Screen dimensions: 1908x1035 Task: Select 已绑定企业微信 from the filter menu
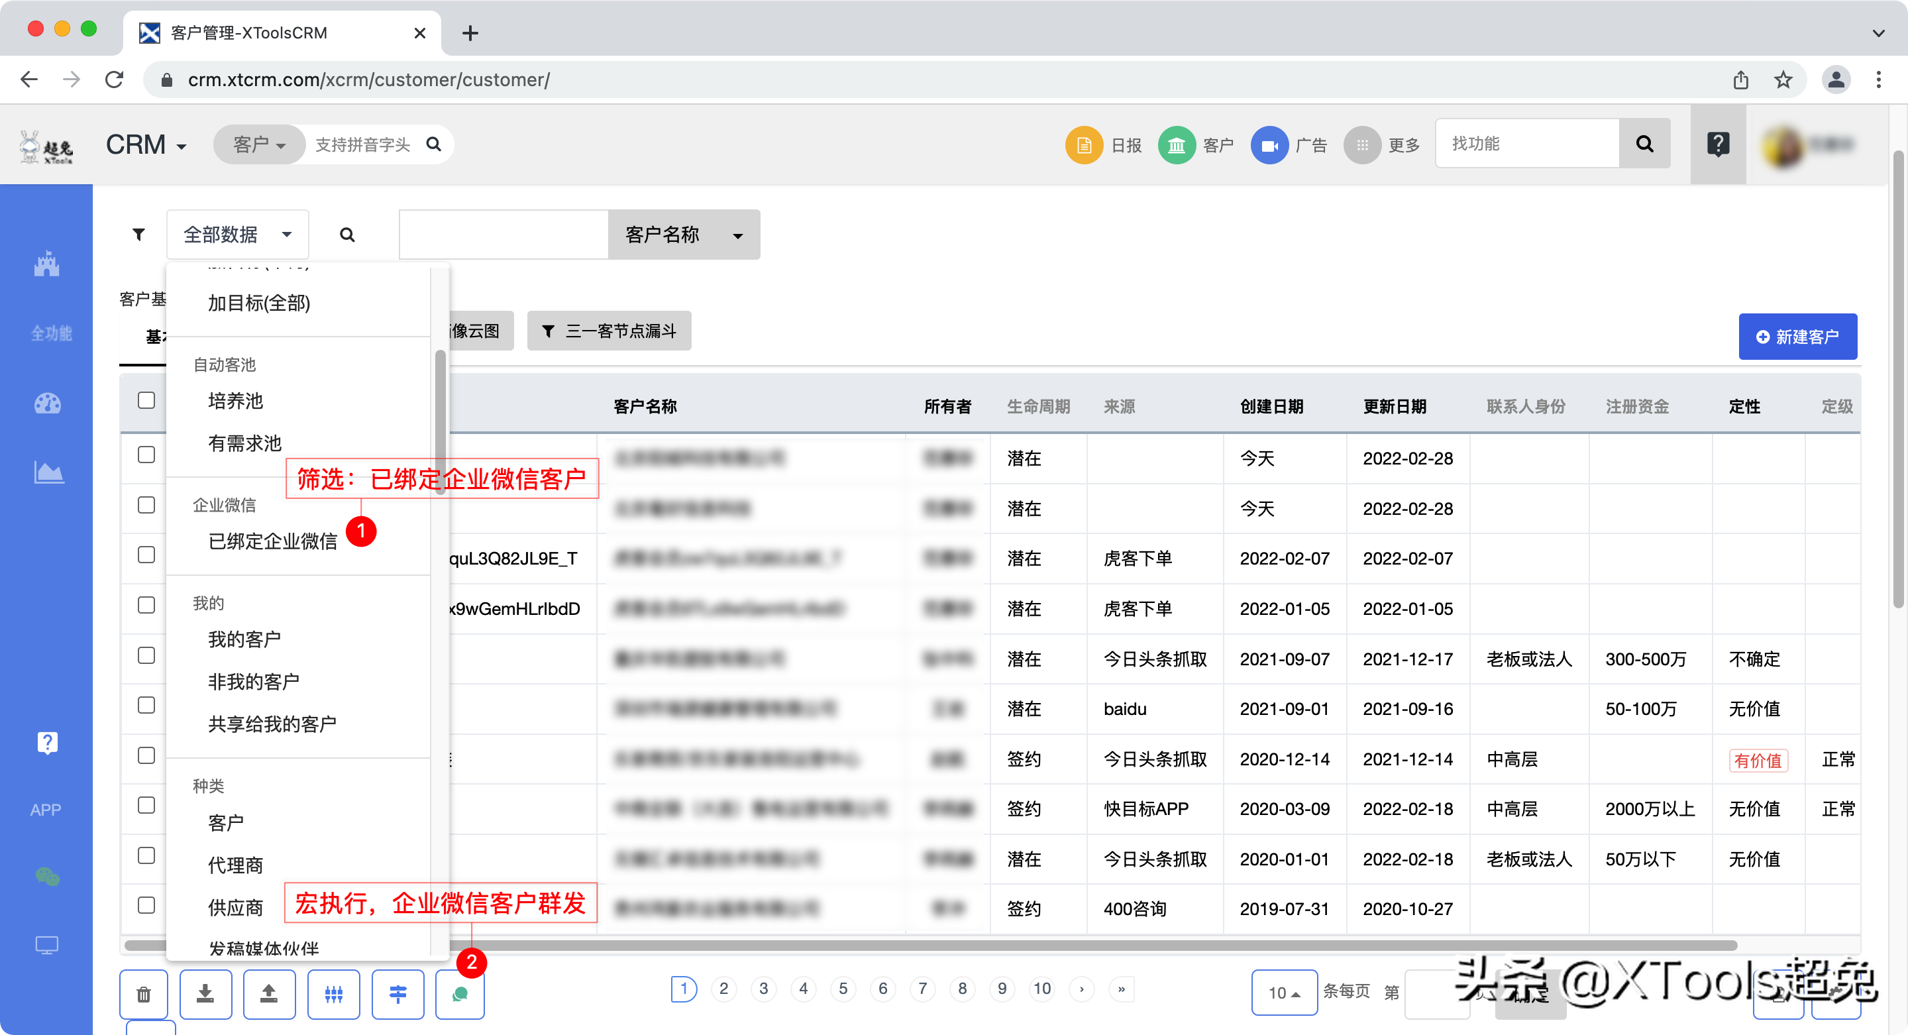pos(272,541)
